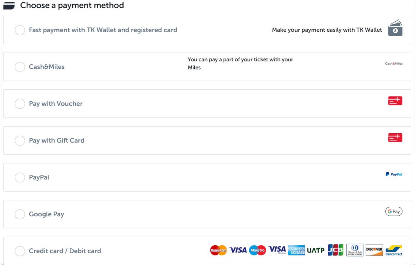This screenshot has width=416, height=265.
Task: Select the Cash&Miles payment option
Action: 20,67
